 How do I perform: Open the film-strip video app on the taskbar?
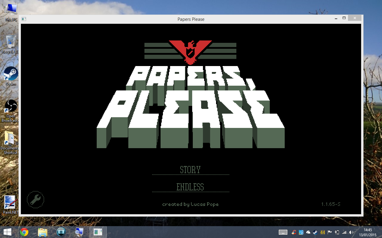[61, 232]
